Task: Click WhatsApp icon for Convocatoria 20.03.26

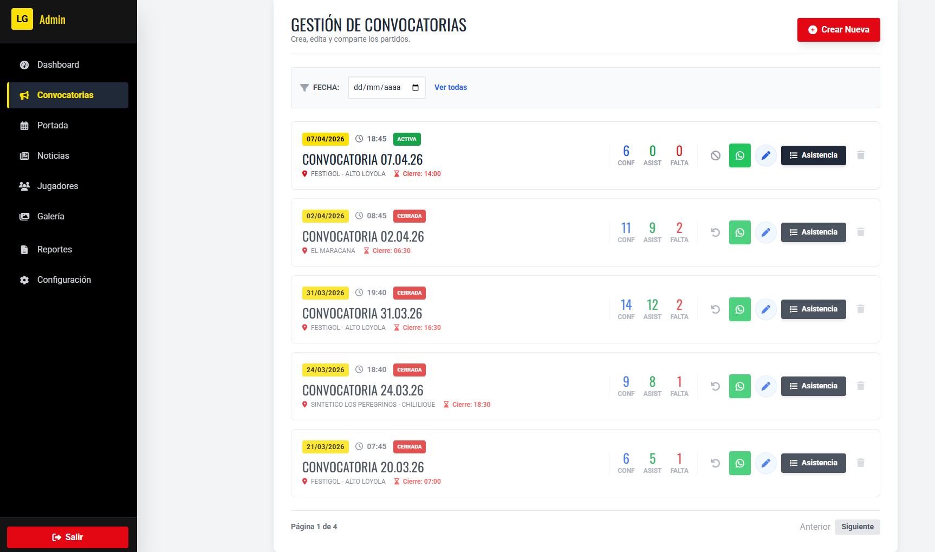Action: pyautogui.click(x=739, y=463)
